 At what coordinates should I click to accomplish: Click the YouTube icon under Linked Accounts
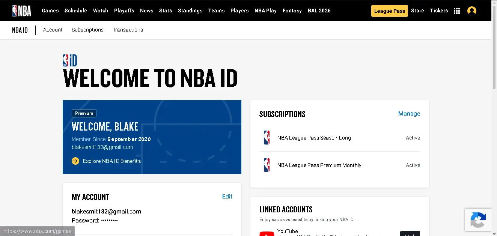click(x=267, y=233)
